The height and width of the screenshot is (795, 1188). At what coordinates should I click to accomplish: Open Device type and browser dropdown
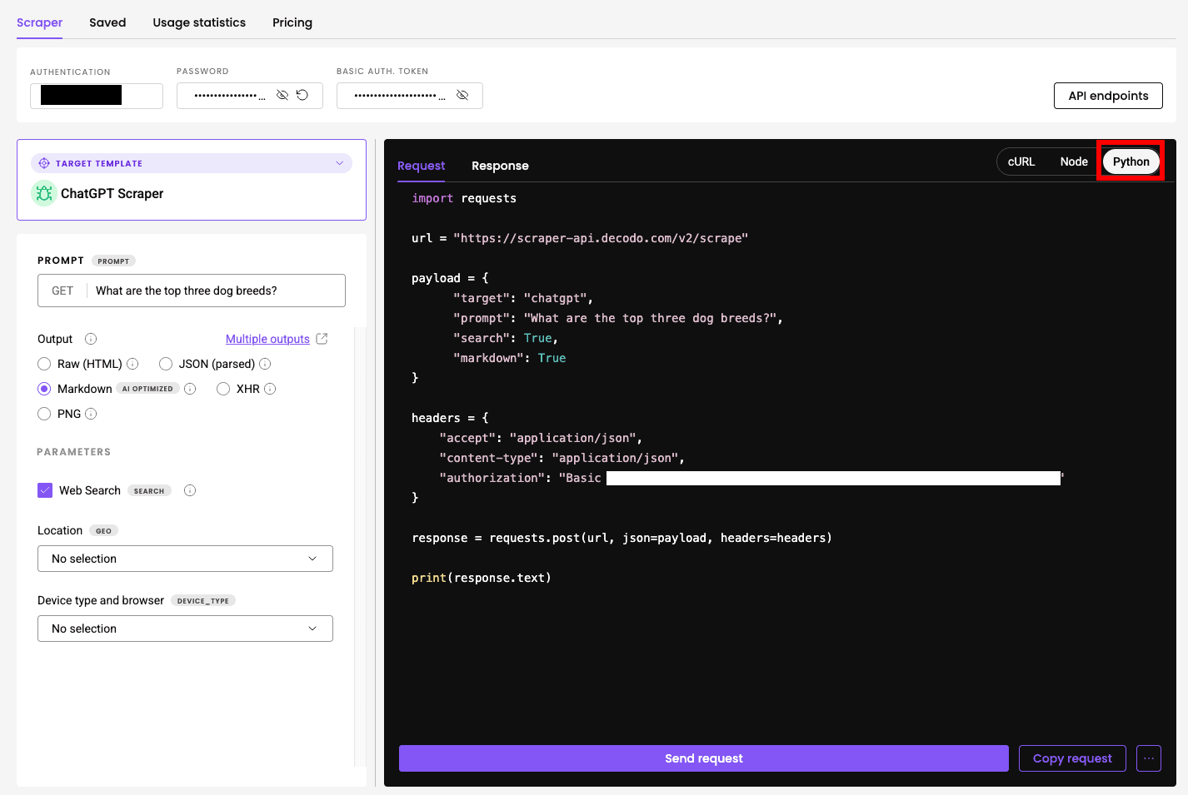point(185,629)
